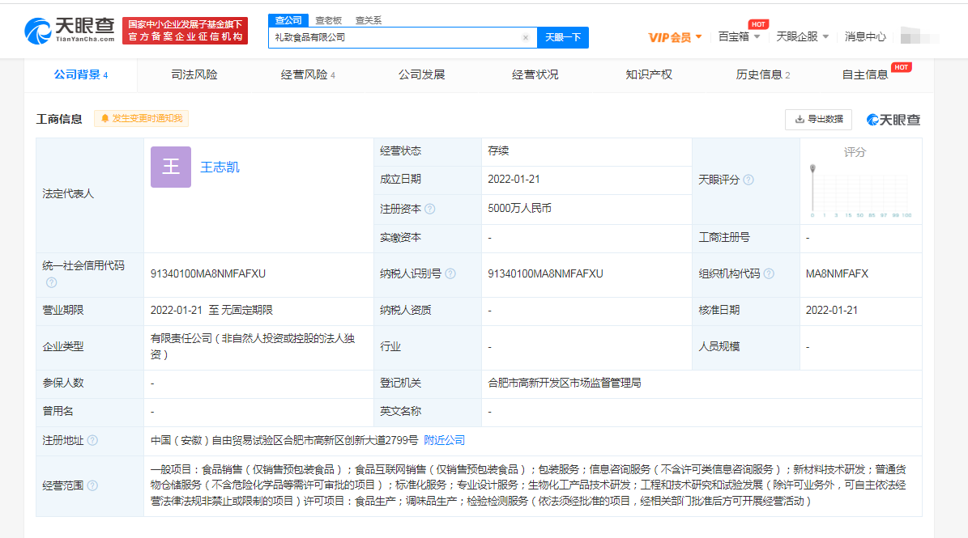Image resolution: width=968 pixels, height=538 pixels.
Task: Open the 百宝箱 dropdown menu
Action: pyautogui.click(x=739, y=36)
